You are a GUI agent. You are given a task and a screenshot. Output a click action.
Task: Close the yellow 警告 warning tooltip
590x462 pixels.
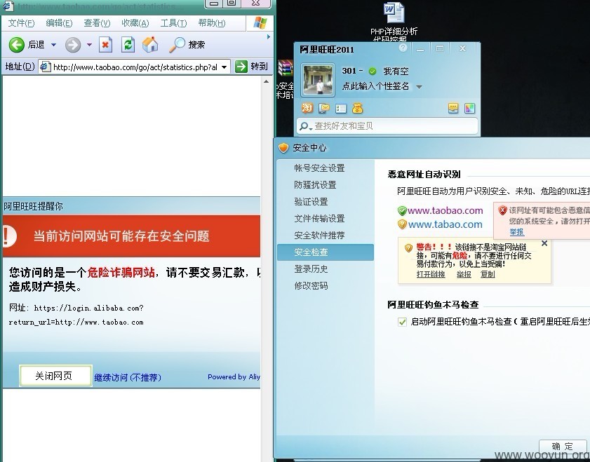point(544,243)
